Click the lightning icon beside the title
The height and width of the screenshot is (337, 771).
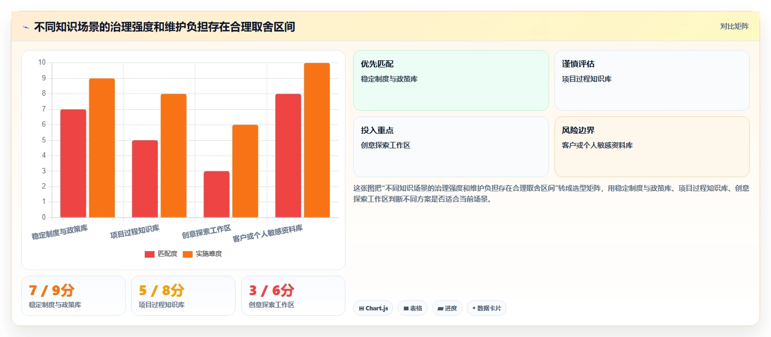coord(26,27)
